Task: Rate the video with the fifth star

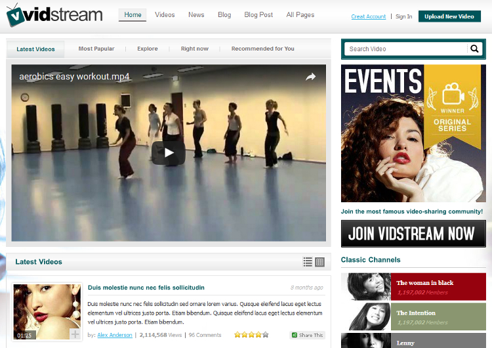Action: (266, 335)
